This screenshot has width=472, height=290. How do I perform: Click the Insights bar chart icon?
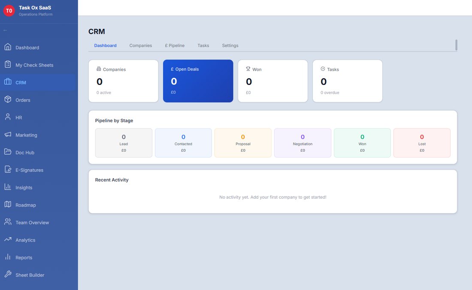click(x=8, y=187)
